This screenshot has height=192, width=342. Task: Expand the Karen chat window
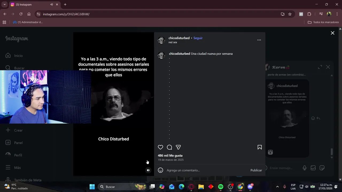pyautogui.click(x=320, y=67)
